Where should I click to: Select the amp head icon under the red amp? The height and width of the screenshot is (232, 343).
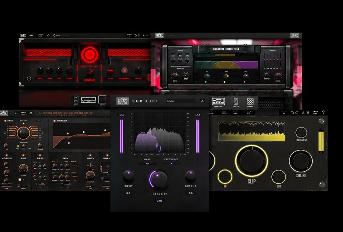coord(88,100)
